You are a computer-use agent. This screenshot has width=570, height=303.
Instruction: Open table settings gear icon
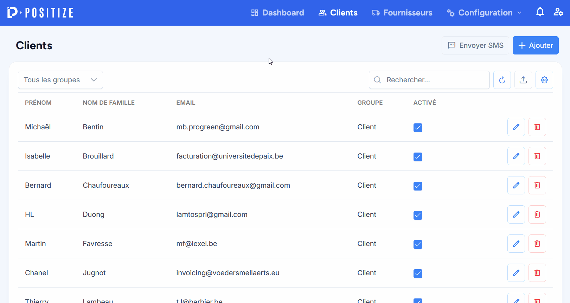[544, 80]
